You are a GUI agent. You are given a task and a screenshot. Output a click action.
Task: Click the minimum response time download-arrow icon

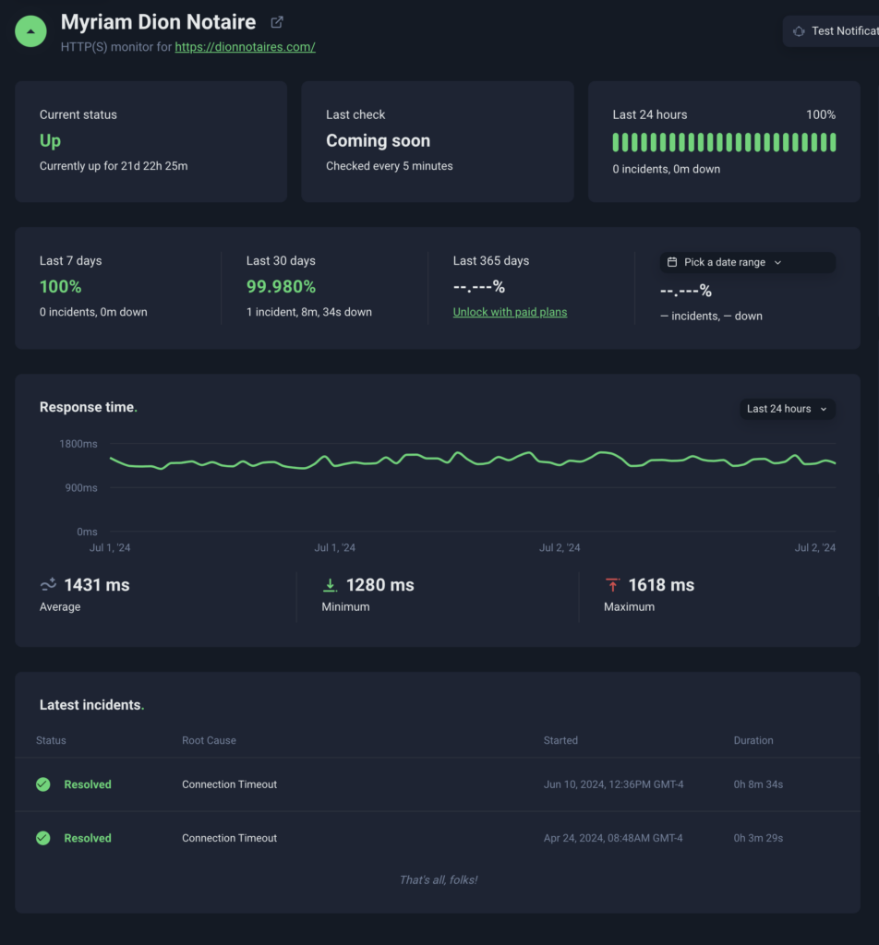coord(331,585)
